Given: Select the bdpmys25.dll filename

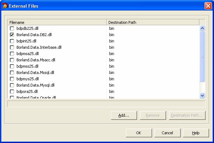Looking at the screenshot, I should [x=28, y=79].
